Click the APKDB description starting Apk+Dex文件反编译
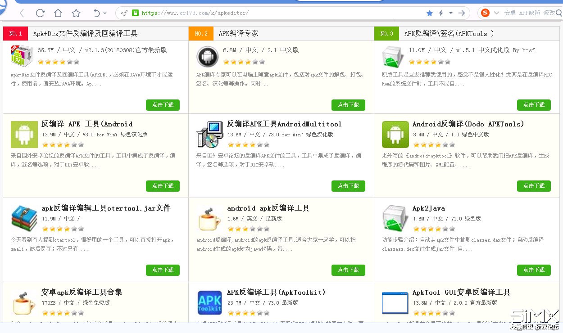563x333 pixels. point(92,79)
